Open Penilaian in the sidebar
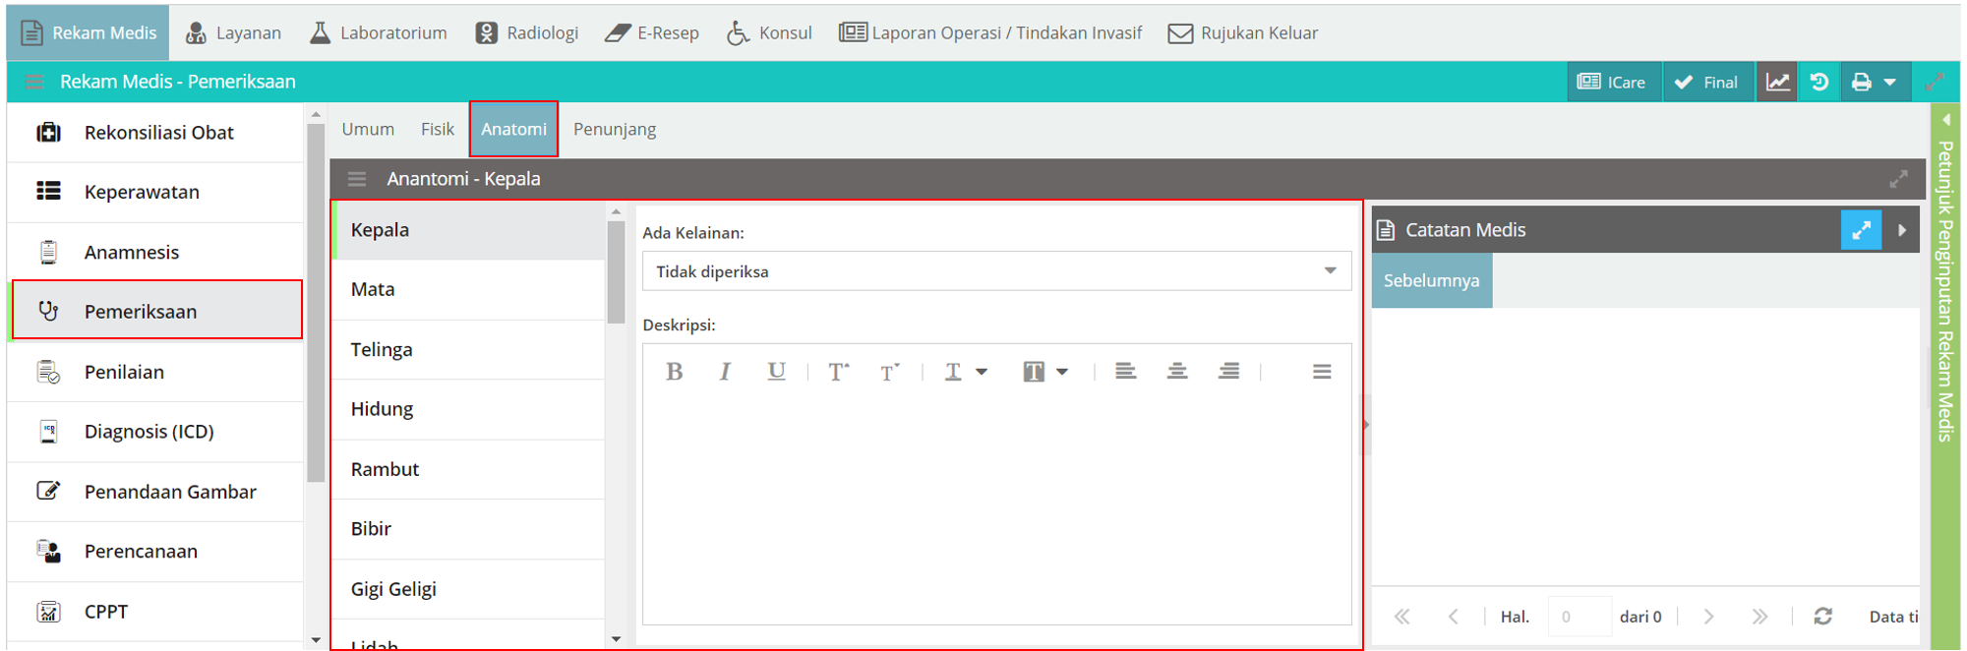Image resolution: width=1967 pixels, height=651 pixels. pyautogui.click(x=155, y=372)
